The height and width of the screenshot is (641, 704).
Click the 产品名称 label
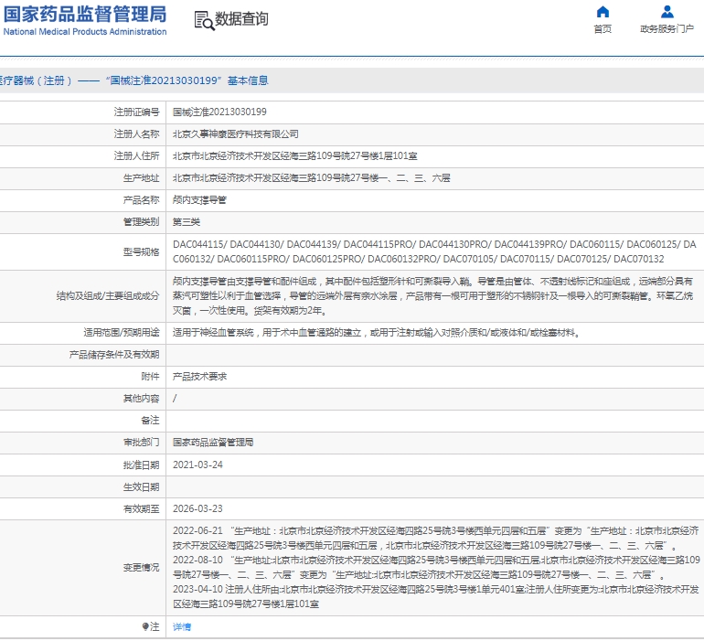click(141, 200)
